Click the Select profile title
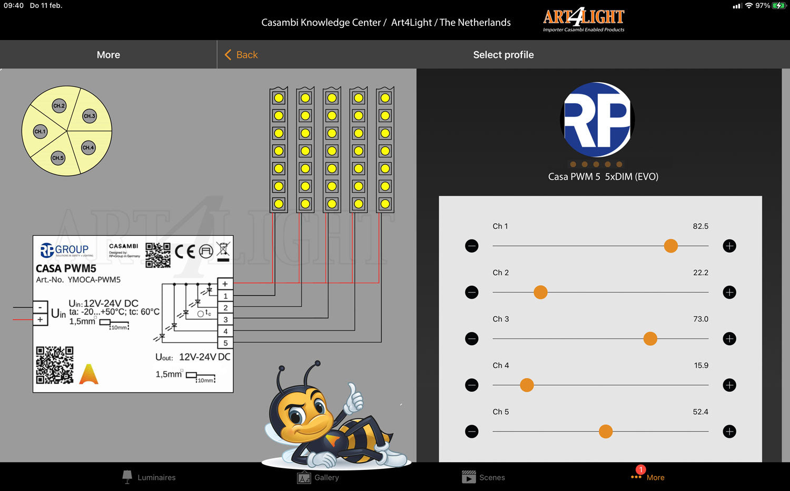The width and height of the screenshot is (790, 491). pyautogui.click(x=503, y=55)
